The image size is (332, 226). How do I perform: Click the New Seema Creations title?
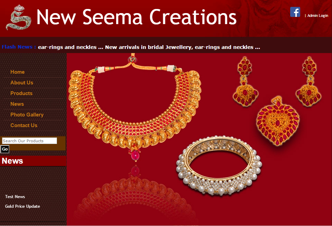point(136,17)
